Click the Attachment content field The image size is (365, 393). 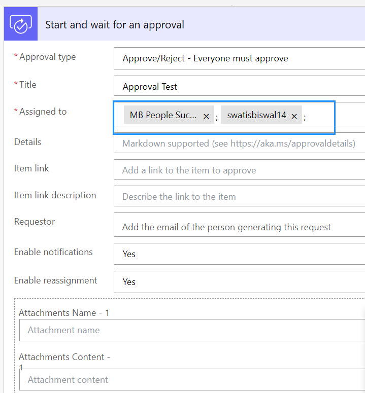(192, 379)
